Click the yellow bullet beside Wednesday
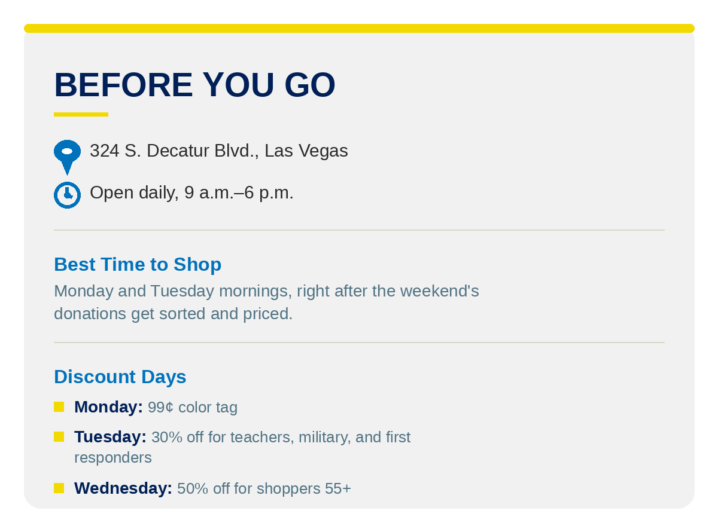Image resolution: width=718 pixels, height=532 pixels. (x=59, y=488)
